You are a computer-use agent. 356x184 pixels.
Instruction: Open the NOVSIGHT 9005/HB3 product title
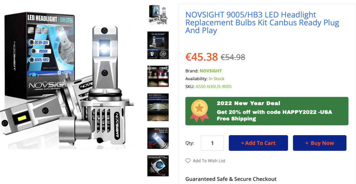(262, 22)
